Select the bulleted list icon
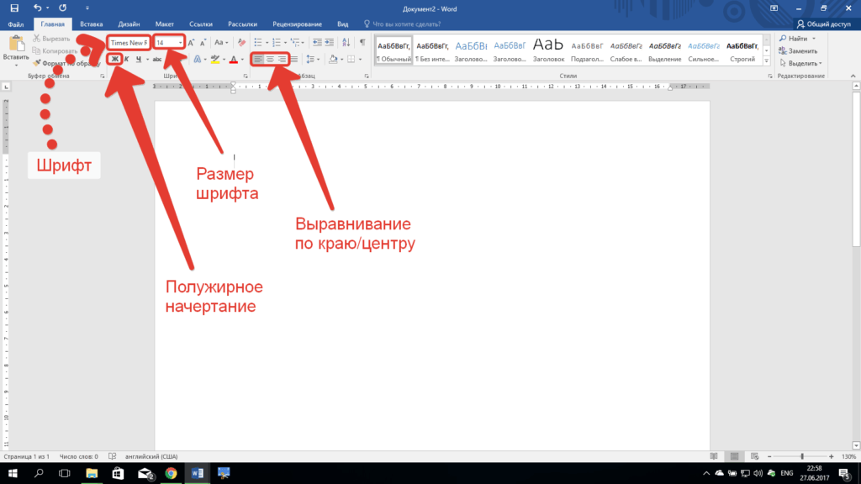861x484 pixels. coord(258,42)
